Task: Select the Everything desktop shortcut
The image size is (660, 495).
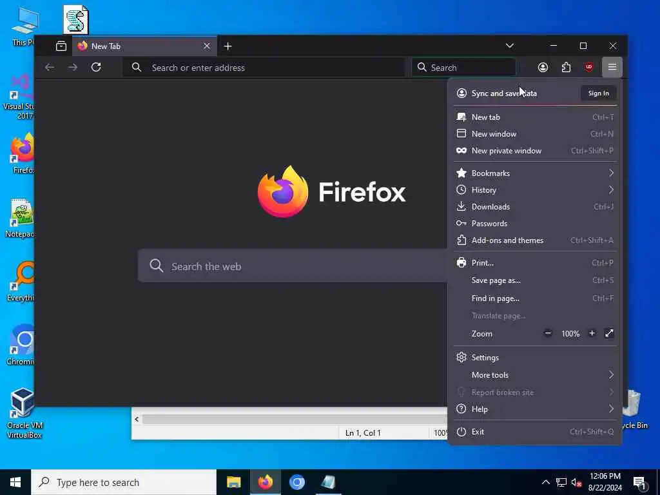Action: (x=20, y=281)
